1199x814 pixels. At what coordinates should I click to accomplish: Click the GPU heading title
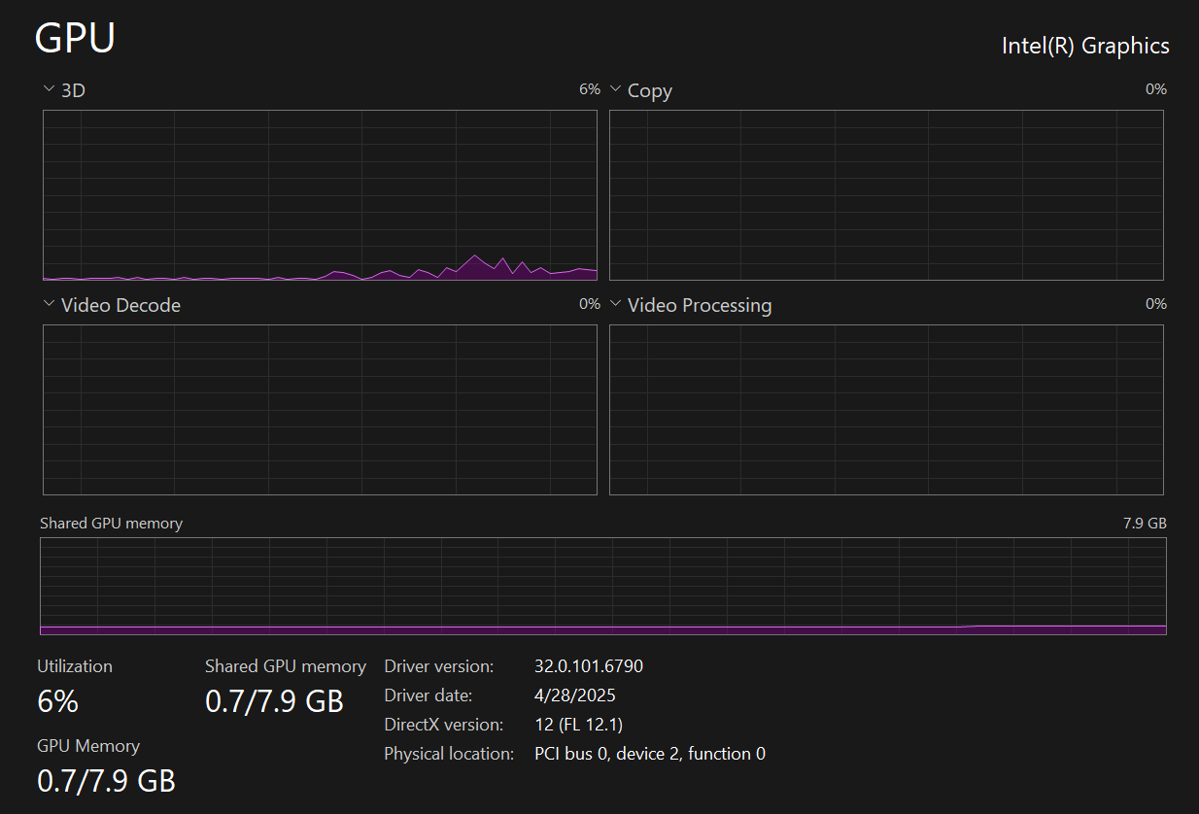point(75,38)
